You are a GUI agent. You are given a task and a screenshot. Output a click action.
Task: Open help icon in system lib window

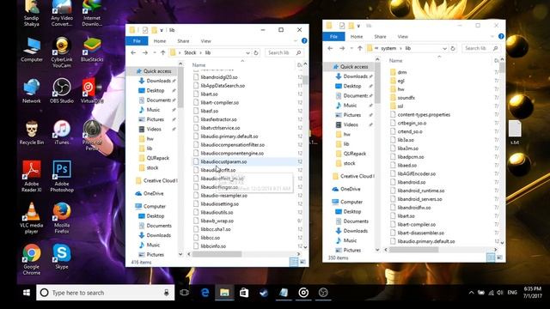point(501,36)
